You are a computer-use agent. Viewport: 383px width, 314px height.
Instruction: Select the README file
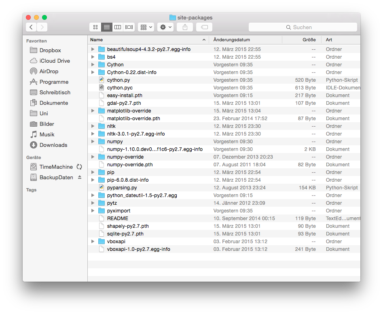224,219
